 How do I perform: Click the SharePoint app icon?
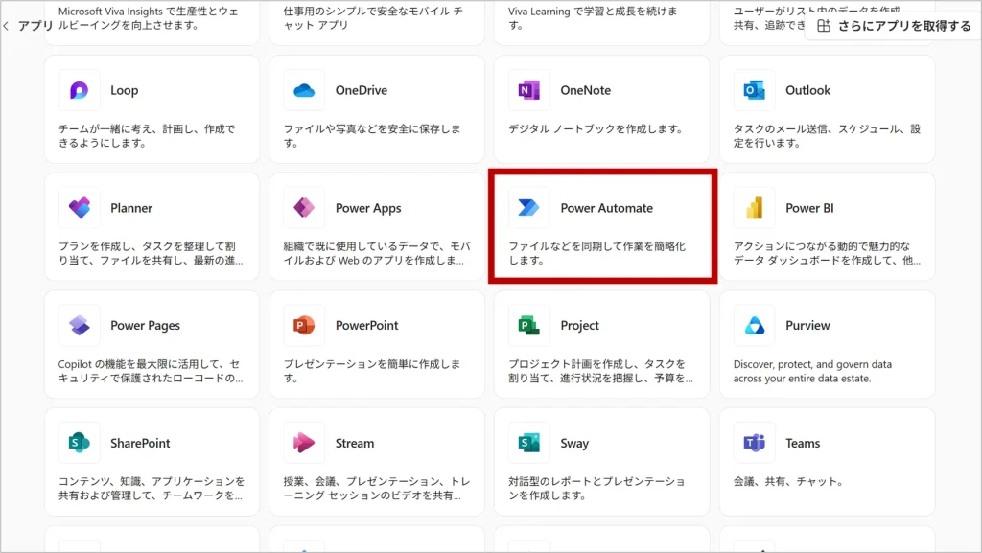(x=79, y=443)
